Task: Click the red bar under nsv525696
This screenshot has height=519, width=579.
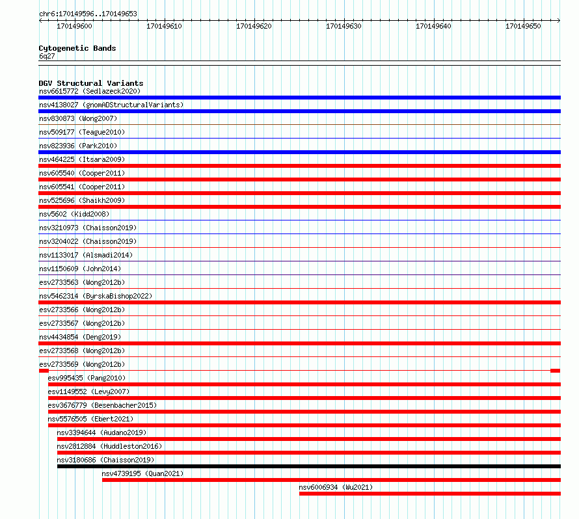Action: coord(299,207)
